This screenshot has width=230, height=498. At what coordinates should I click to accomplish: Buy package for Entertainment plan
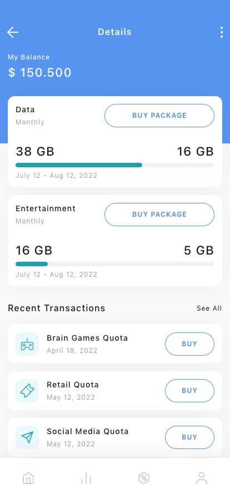159,215
